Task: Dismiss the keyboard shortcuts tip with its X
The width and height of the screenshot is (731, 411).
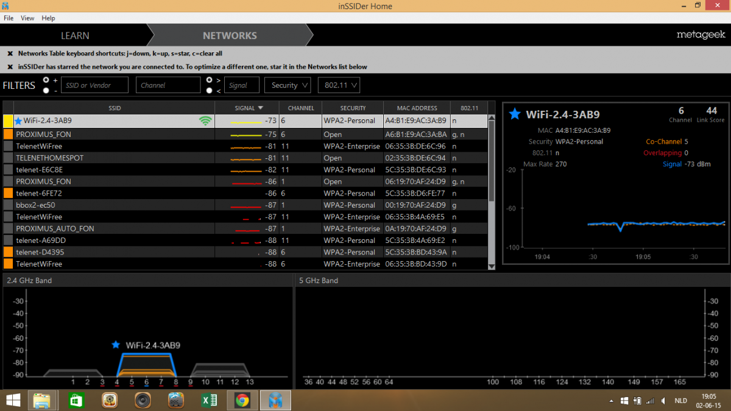Action: coord(10,54)
